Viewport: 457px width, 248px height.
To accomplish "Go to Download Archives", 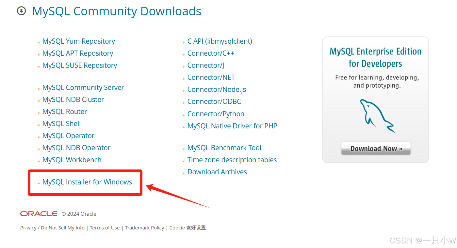I will [x=217, y=172].
